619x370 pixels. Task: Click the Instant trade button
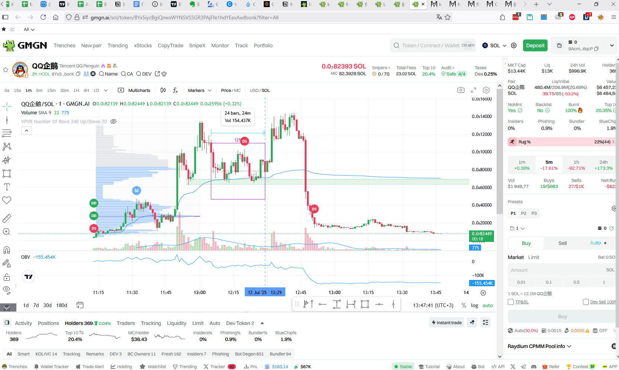[x=446, y=323]
